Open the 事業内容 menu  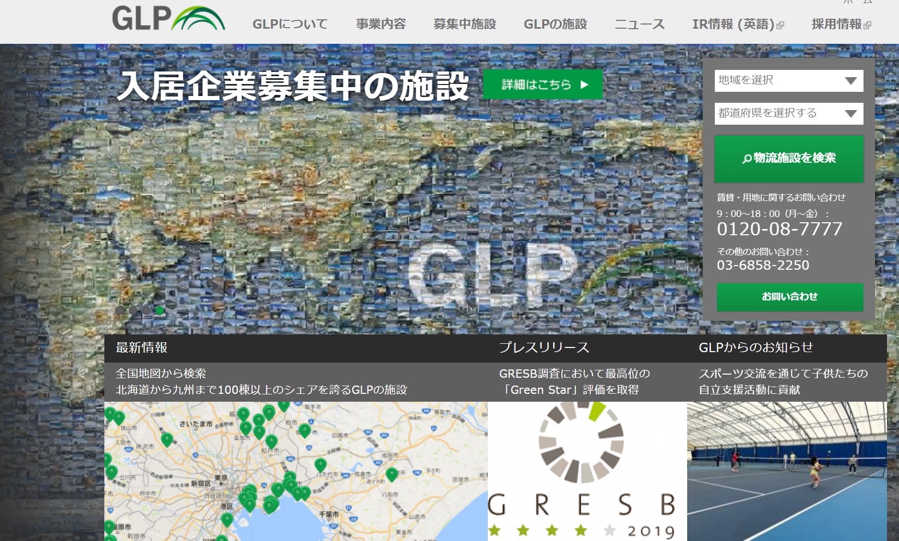coord(381,24)
